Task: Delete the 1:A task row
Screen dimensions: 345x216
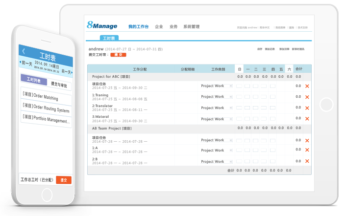Action: 307,150
